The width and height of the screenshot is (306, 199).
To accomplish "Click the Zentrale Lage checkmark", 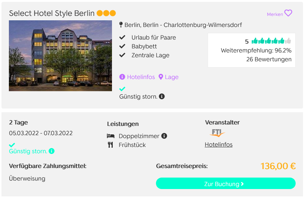I will [122, 55].
